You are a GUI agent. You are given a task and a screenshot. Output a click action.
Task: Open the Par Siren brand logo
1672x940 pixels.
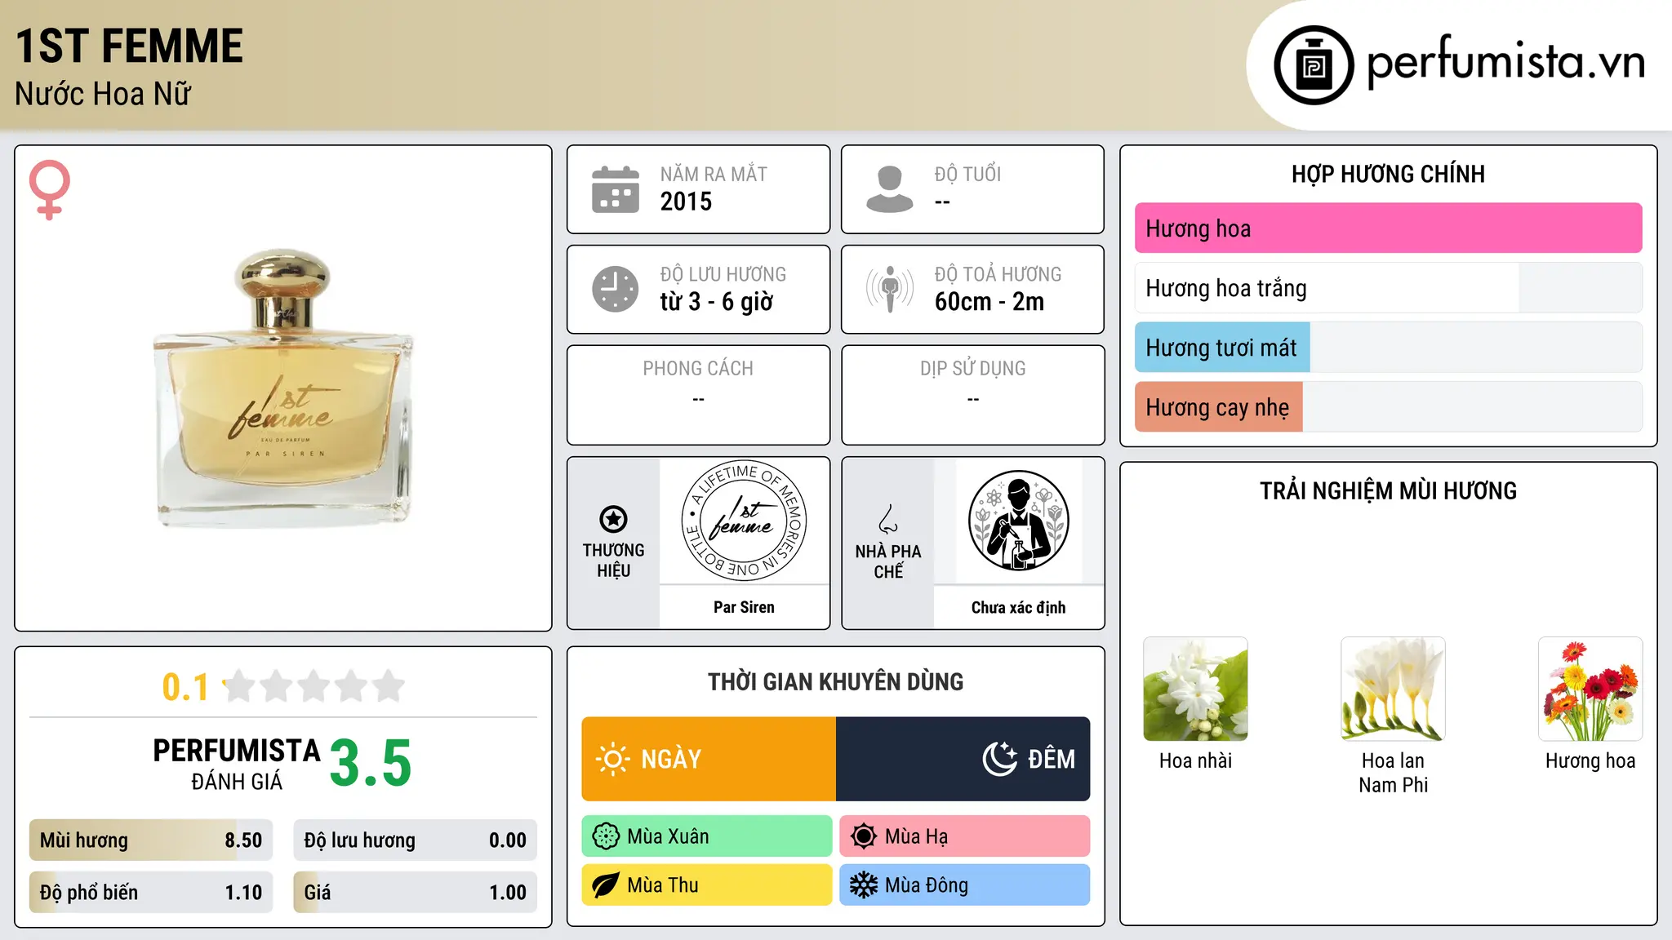point(744,521)
